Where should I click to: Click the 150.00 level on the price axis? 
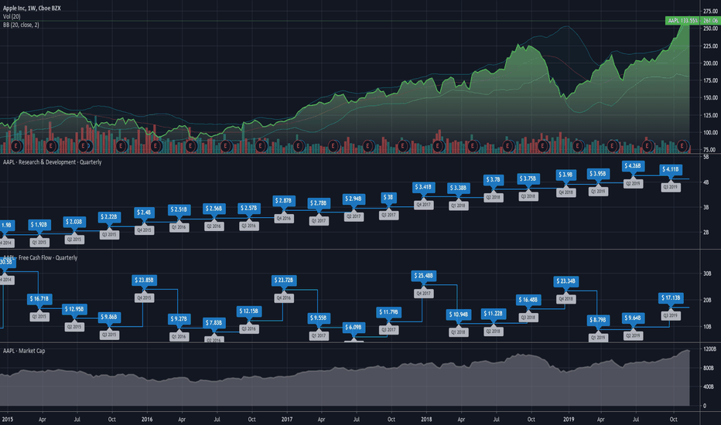tap(710, 98)
